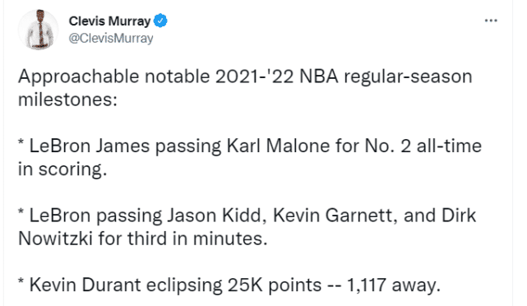The height and width of the screenshot is (306, 527).
Task: Open the three-dot more options menu
Action: click(491, 21)
